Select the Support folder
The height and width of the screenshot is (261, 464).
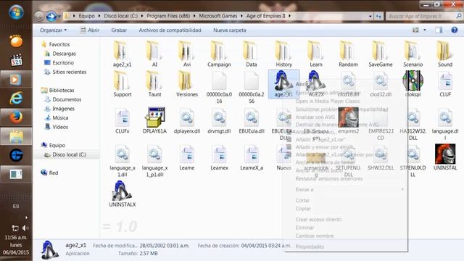coord(123,84)
